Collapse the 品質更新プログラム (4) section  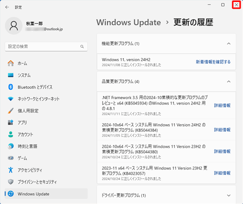[x=228, y=82]
